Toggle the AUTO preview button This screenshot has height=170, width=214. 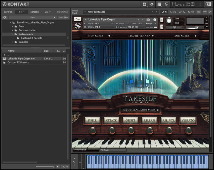pos(65,167)
